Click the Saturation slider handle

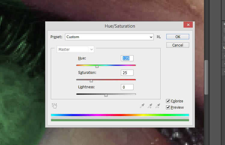pos(91,81)
